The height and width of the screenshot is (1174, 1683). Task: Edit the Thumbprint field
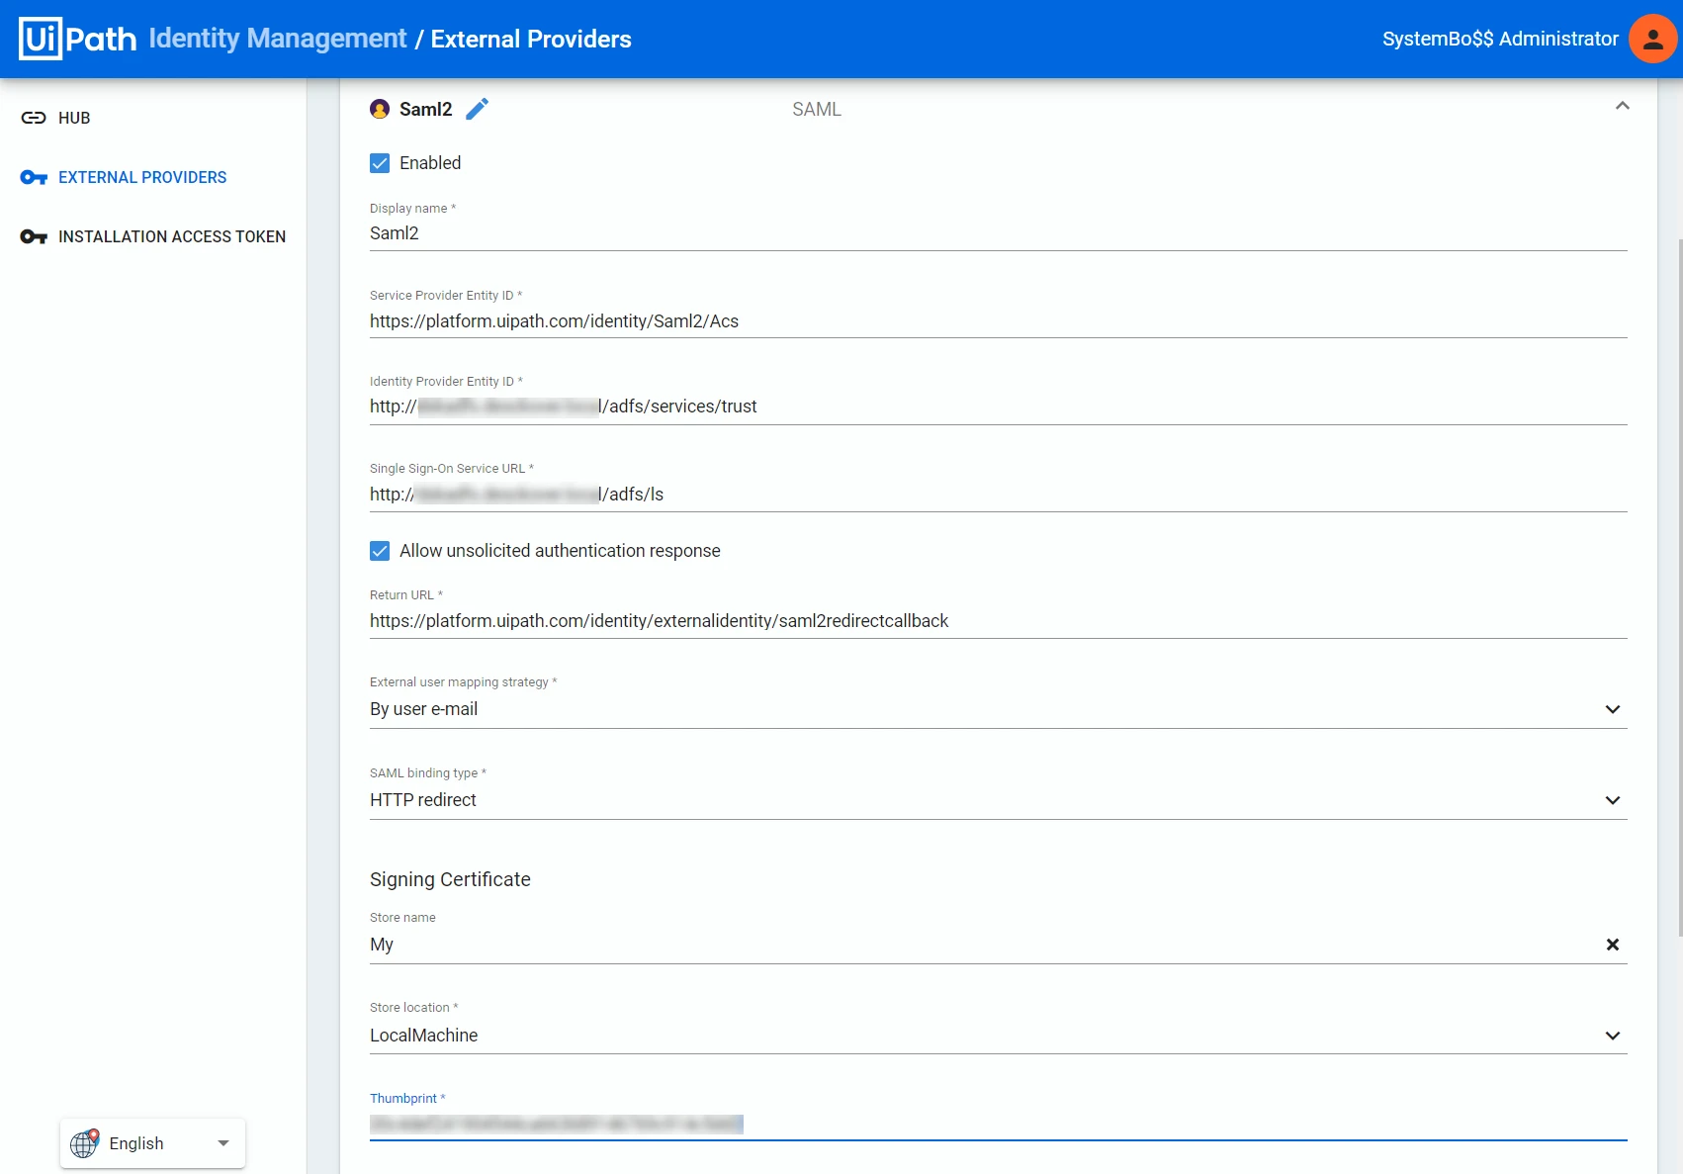[999, 1125]
